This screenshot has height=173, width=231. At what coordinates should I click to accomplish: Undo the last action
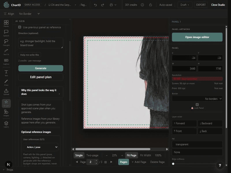pos(96,5)
